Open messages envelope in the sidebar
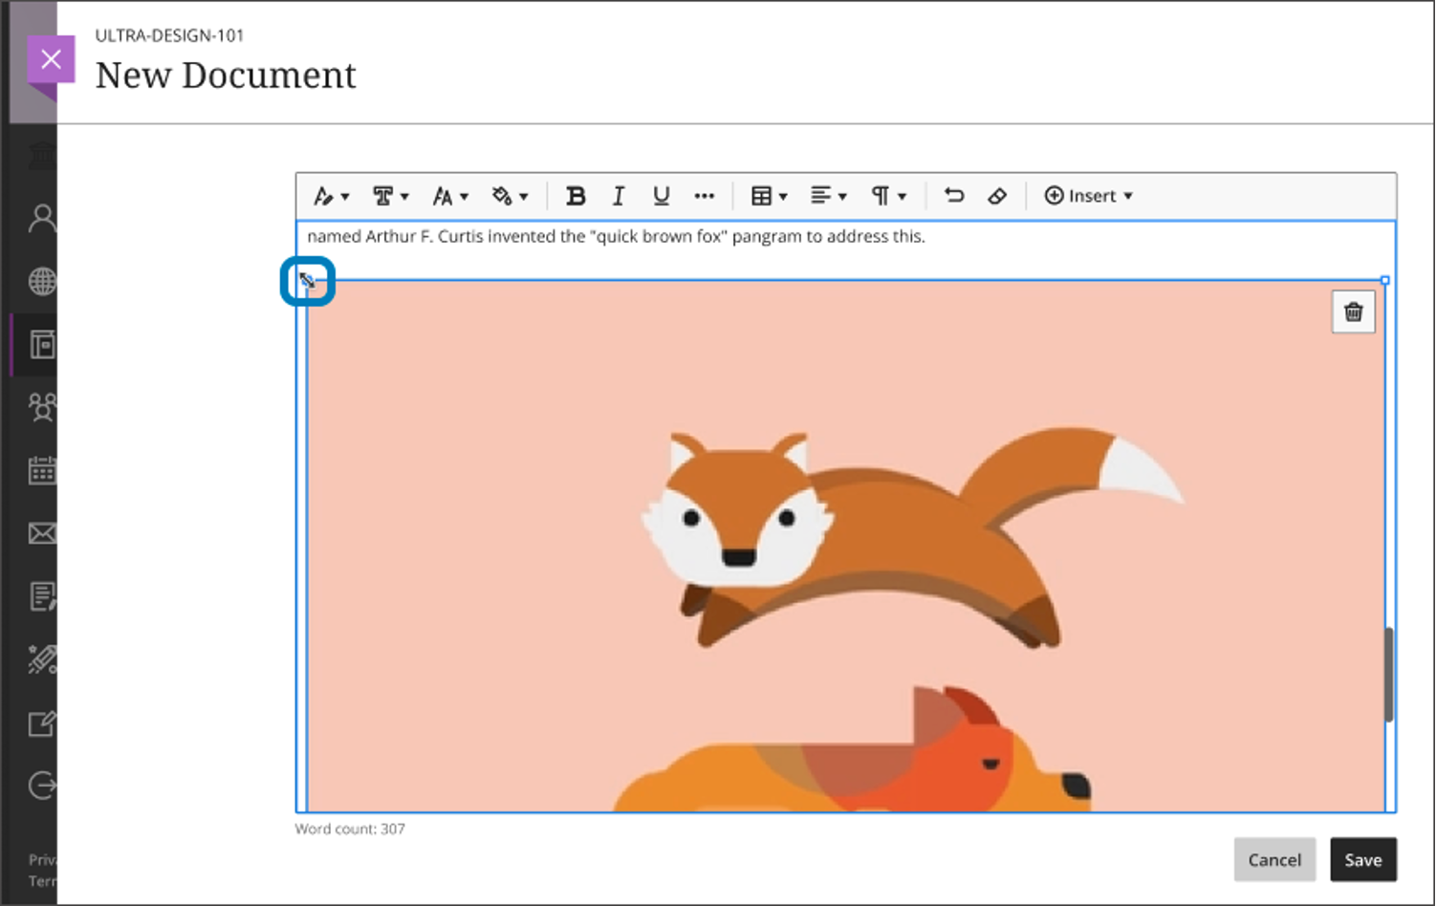Image resolution: width=1436 pixels, height=906 pixels. coord(42,533)
